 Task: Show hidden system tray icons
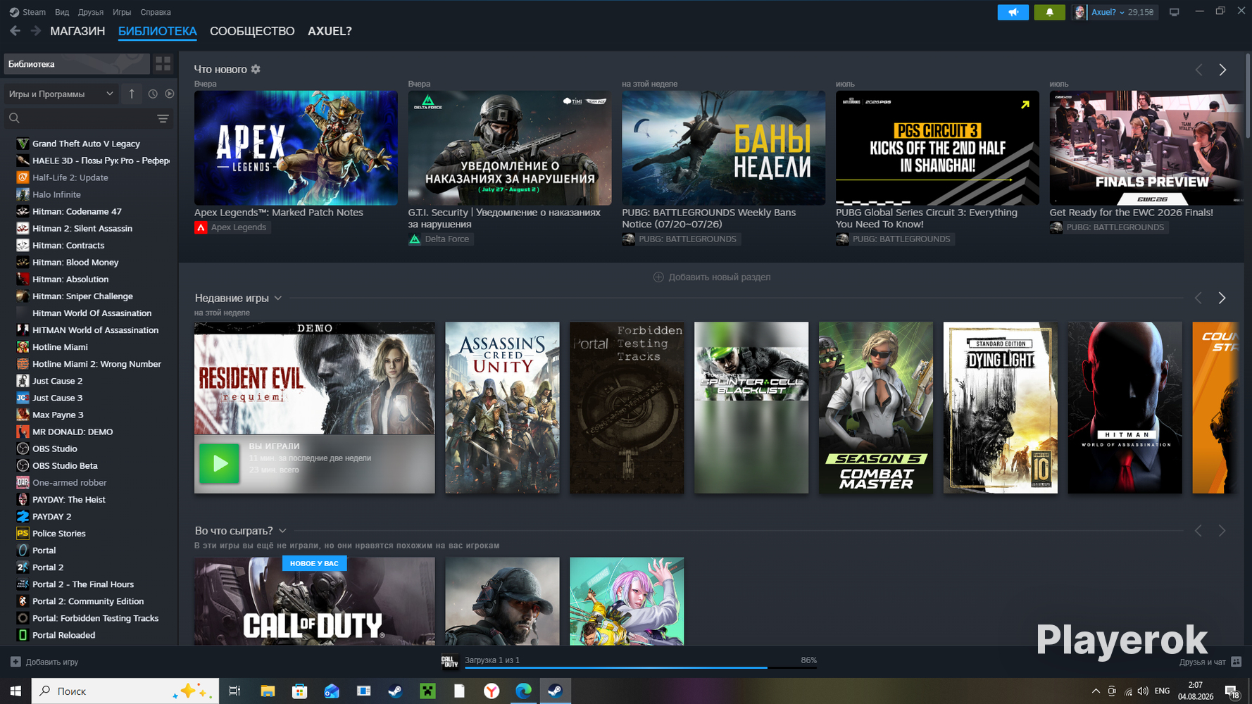[1096, 691]
